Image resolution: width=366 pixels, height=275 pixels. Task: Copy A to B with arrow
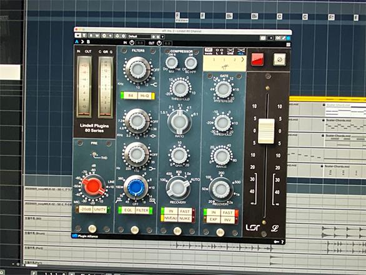coord(82,42)
